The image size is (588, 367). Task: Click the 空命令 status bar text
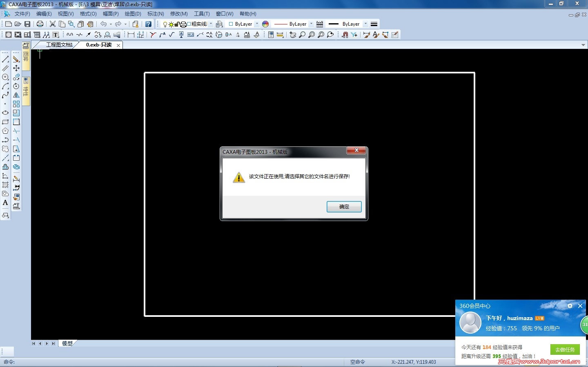(358, 362)
